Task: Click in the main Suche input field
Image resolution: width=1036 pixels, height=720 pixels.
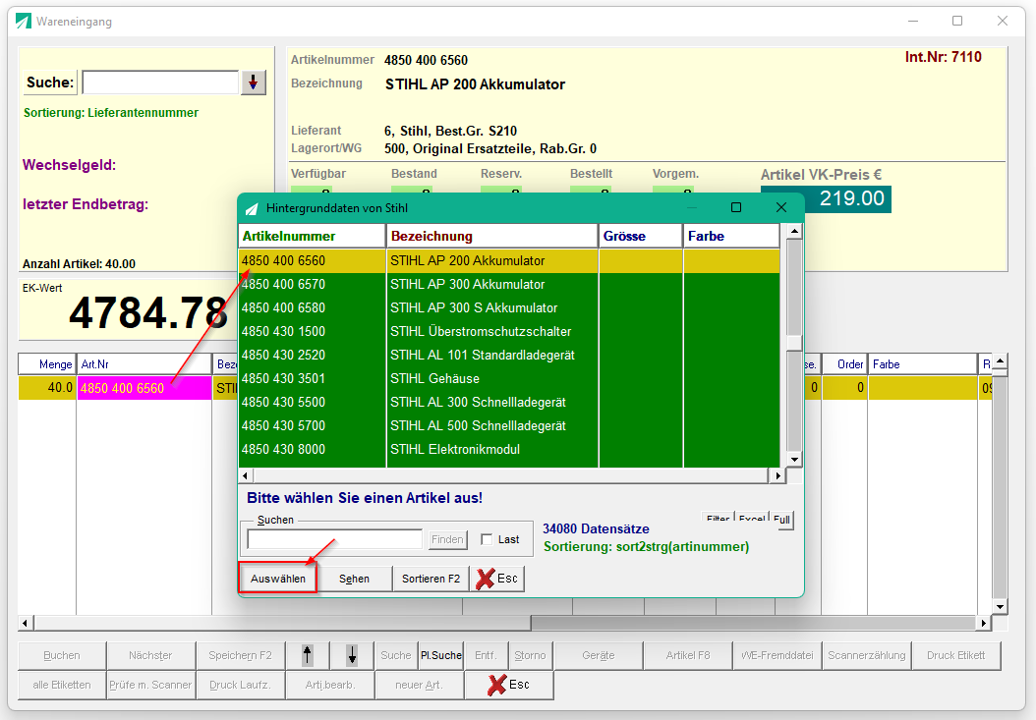Action: [x=160, y=83]
